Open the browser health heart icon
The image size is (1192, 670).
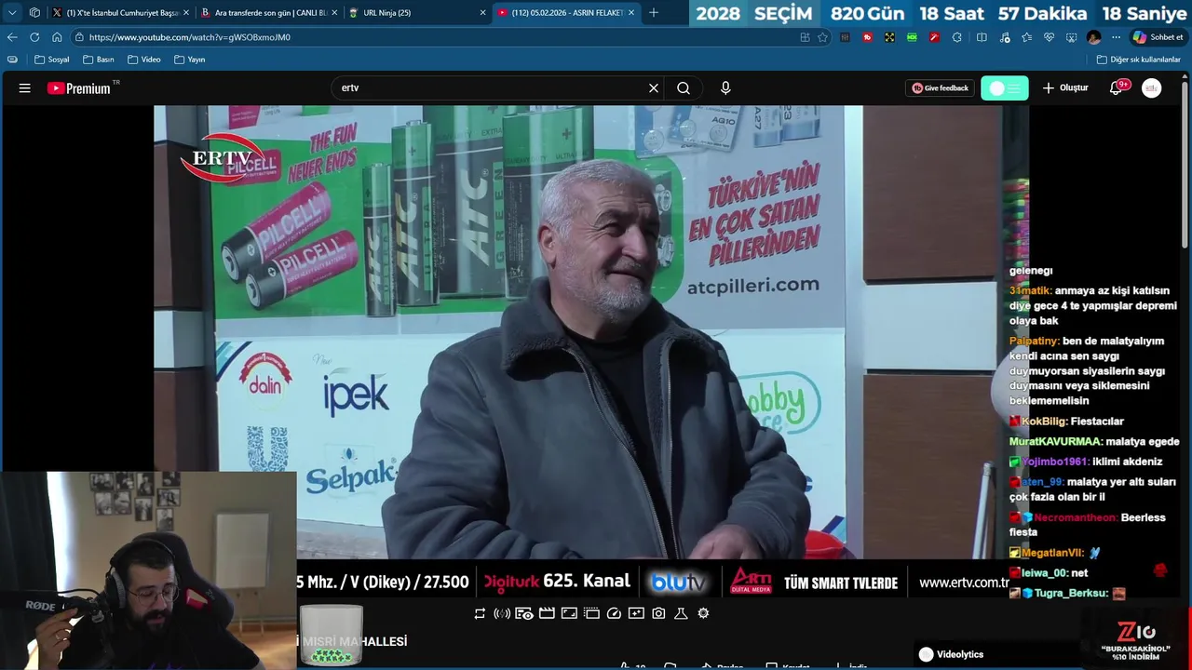pyautogui.click(x=1049, y=37)
